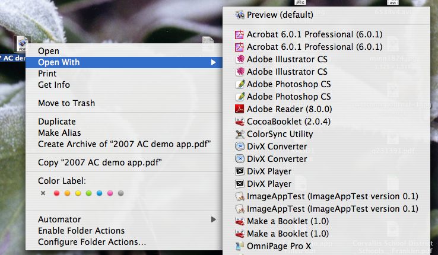Screen dimensions: 438x255
Task: Select the first Adobe Illustrator CS entry
Action: pyautogui.click(x=326, y=59)
